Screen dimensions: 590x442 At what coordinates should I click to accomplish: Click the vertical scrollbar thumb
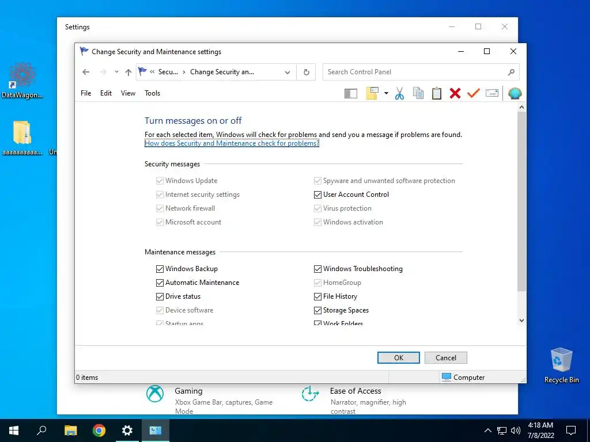coord(521,201)
